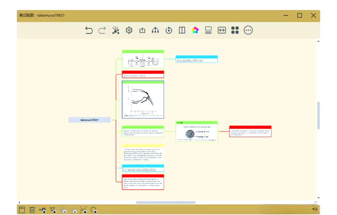Select the red Dynamic mechanical properties node

point(143,74)
